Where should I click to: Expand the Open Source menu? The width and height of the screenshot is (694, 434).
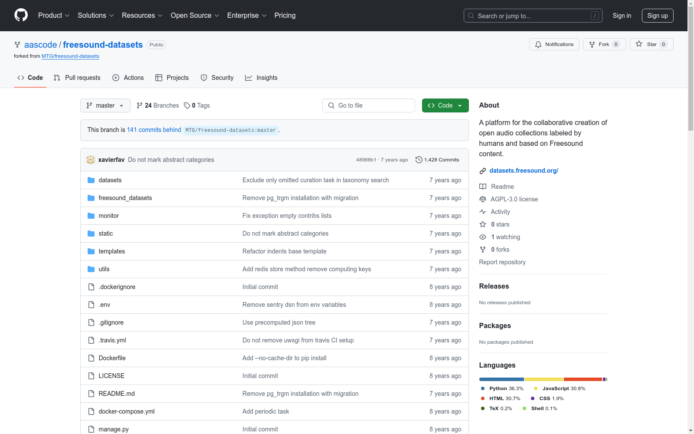click(x=195, y=16)
